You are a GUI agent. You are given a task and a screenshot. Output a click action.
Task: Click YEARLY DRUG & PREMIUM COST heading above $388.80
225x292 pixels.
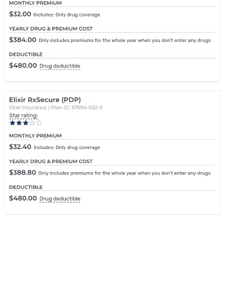point(50,161)
